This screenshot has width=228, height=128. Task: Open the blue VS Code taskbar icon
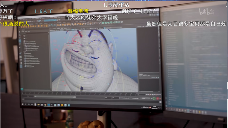click(48, 105)
